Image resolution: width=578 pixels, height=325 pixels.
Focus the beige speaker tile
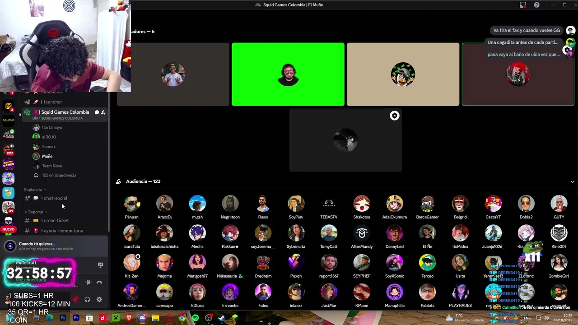click(x=403, y=74)
